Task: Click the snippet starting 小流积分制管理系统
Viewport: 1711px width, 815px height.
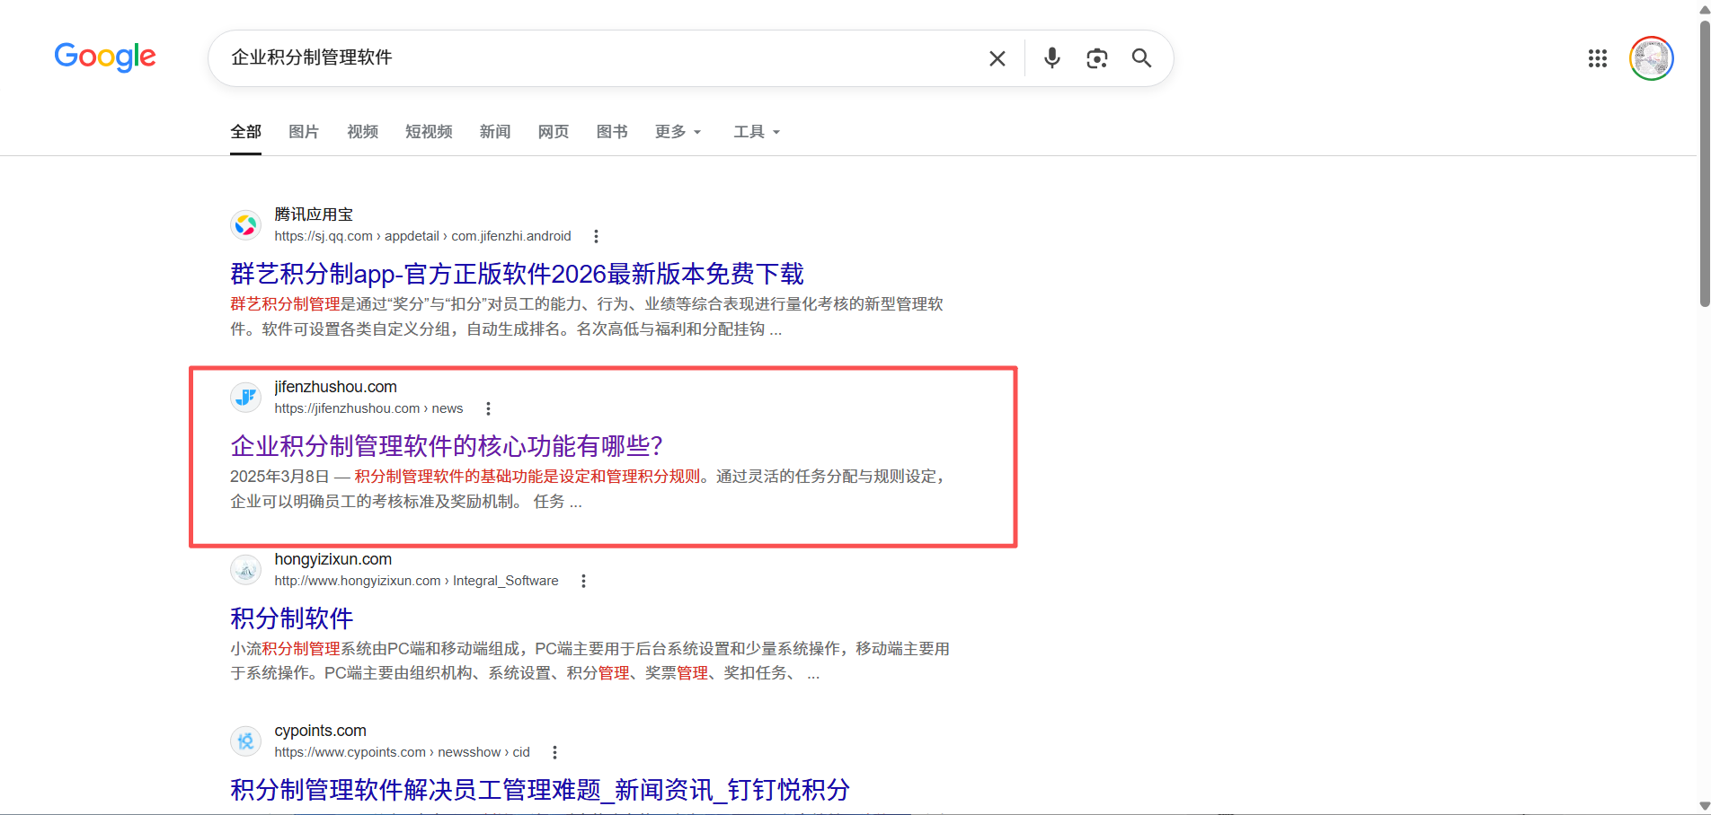Action: [x=590, y=661]
